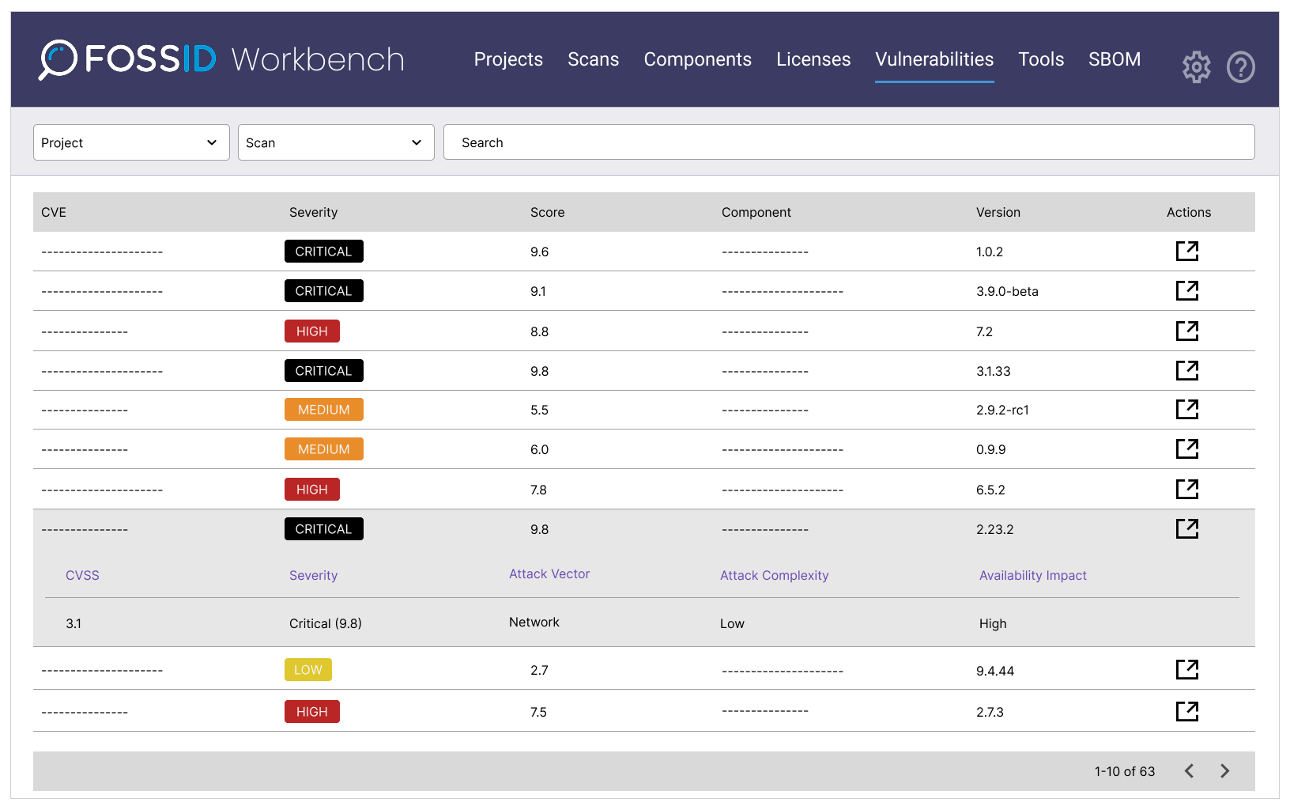Switch to the Components tab

(x=697, y=59)
